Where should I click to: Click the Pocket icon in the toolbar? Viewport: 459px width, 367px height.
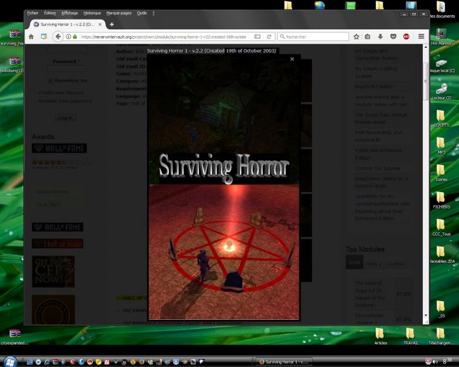[393, 37]
